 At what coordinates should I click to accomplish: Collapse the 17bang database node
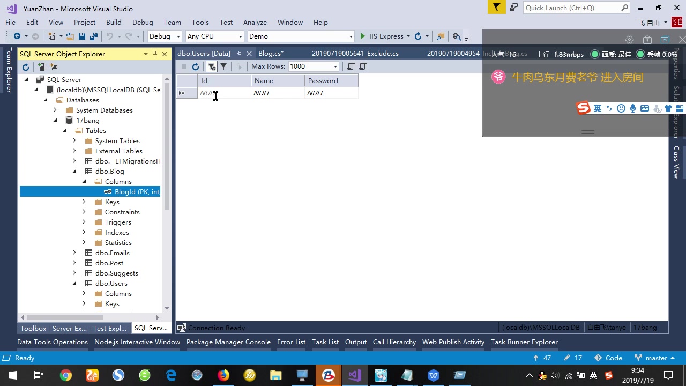[x=55, y=121]
